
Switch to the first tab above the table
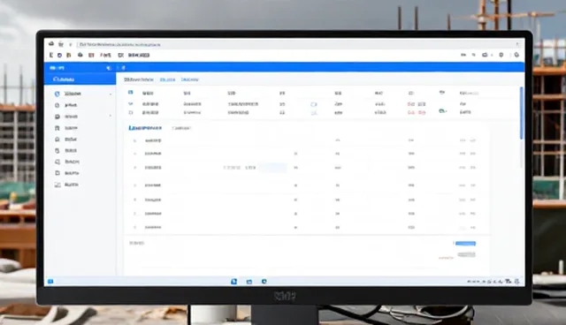[139, 79]
